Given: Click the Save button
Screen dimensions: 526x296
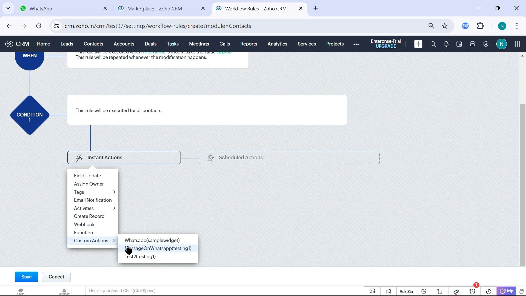Looking at the screenshot, I should tap(26, 277).
